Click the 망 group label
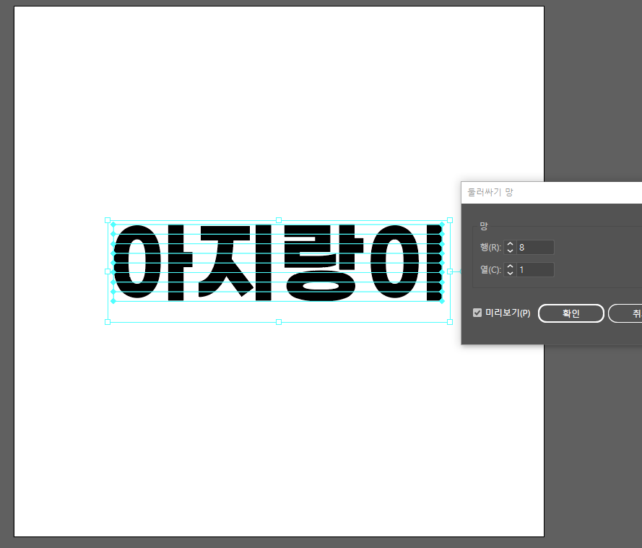642x548 pixels. (484, 225)
